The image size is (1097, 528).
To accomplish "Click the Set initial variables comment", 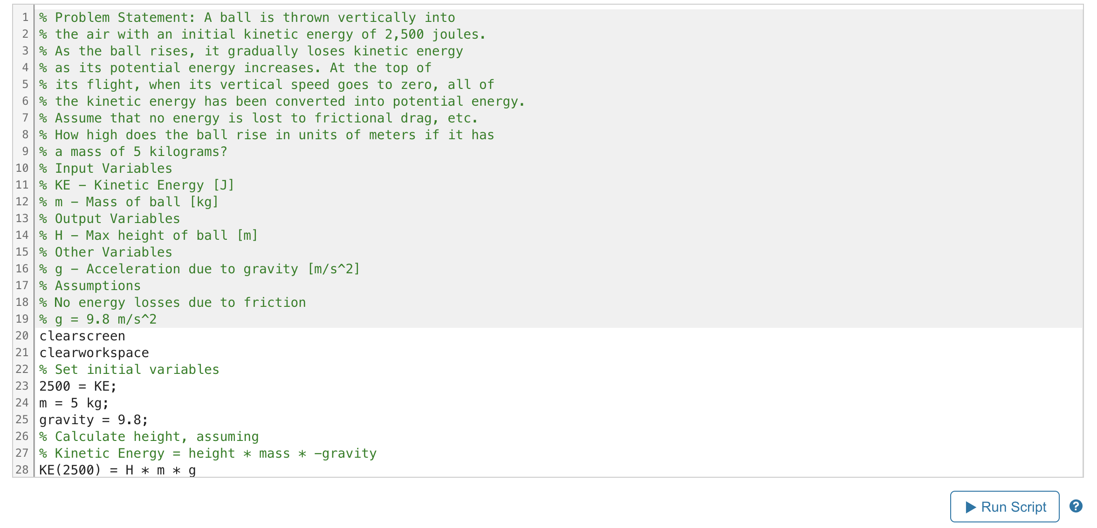I will 128,369.
